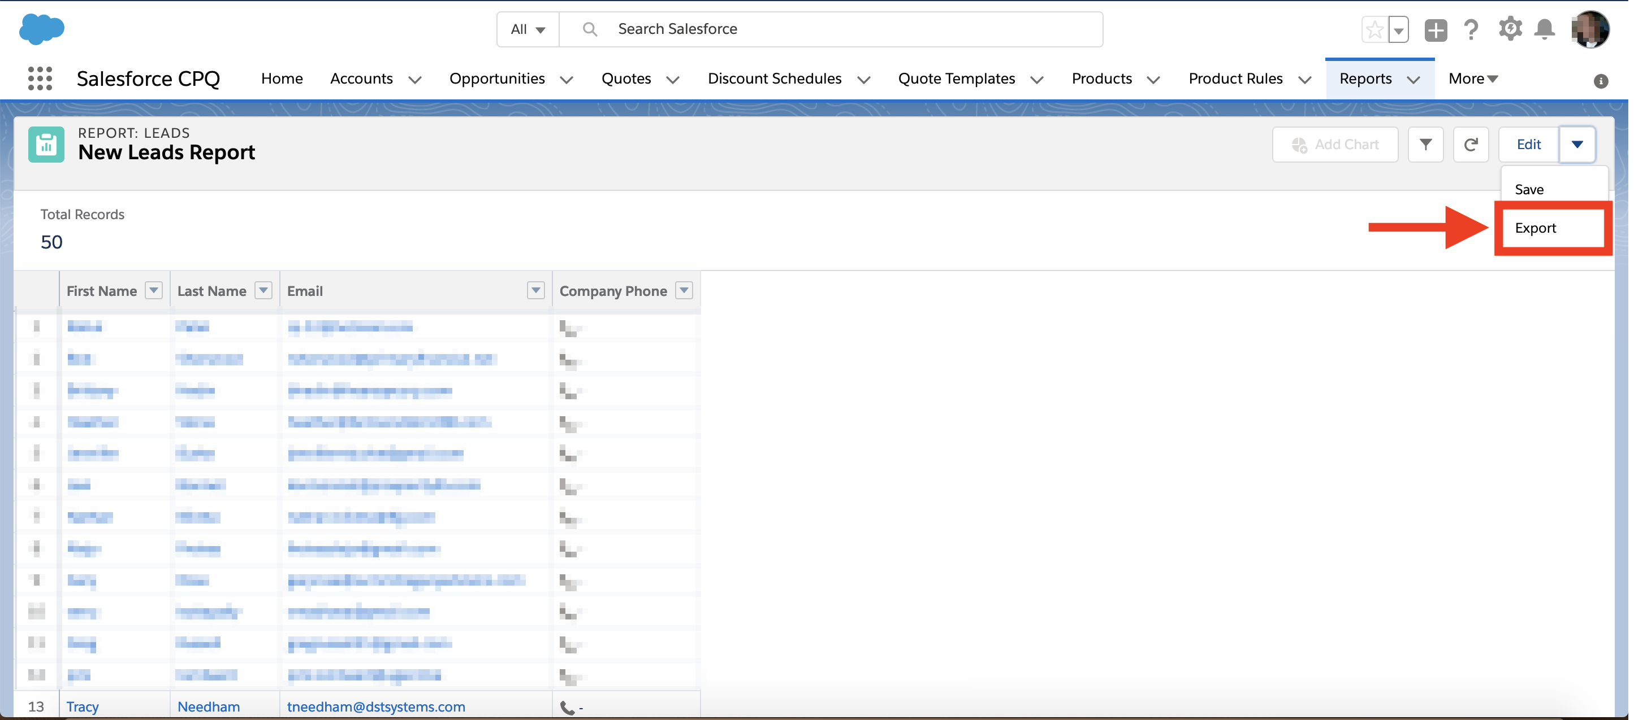Viewport: 1634px width, 720px height.
Task: Refresh the report with the reload icon
Action: [1471, 145]
